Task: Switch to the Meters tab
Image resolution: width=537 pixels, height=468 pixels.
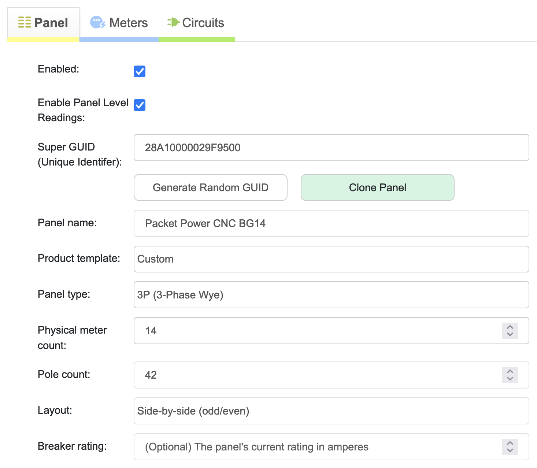Action: [119, 23]
